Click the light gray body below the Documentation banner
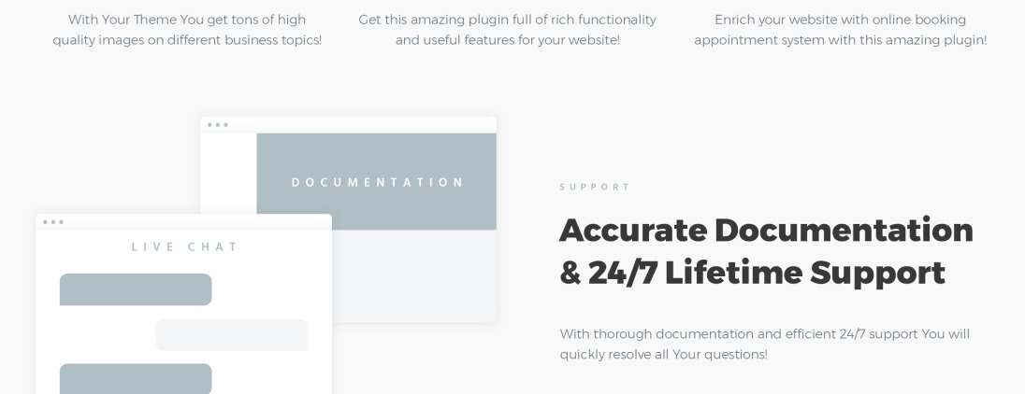 click(x=414, y=276)
